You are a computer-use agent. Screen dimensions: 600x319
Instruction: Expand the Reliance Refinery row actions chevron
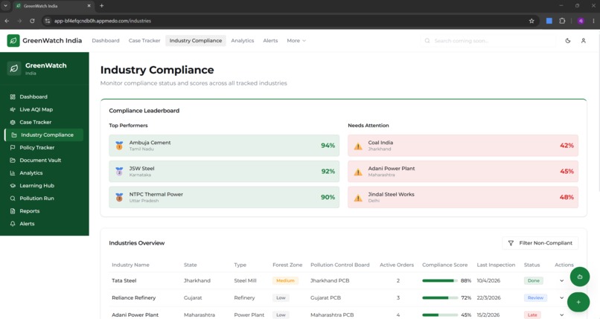tap(562, 298)
